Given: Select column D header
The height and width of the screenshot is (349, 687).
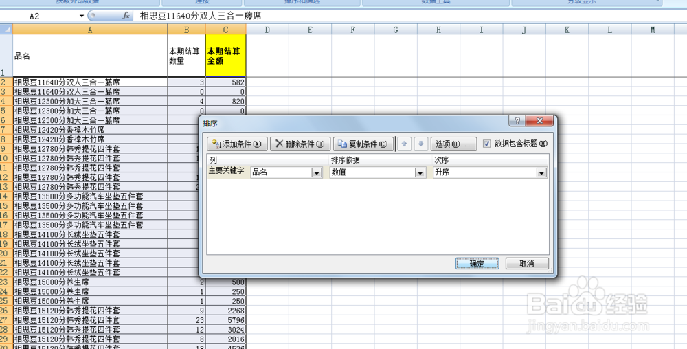Looking at the screenshot, I should pos(267,30).
